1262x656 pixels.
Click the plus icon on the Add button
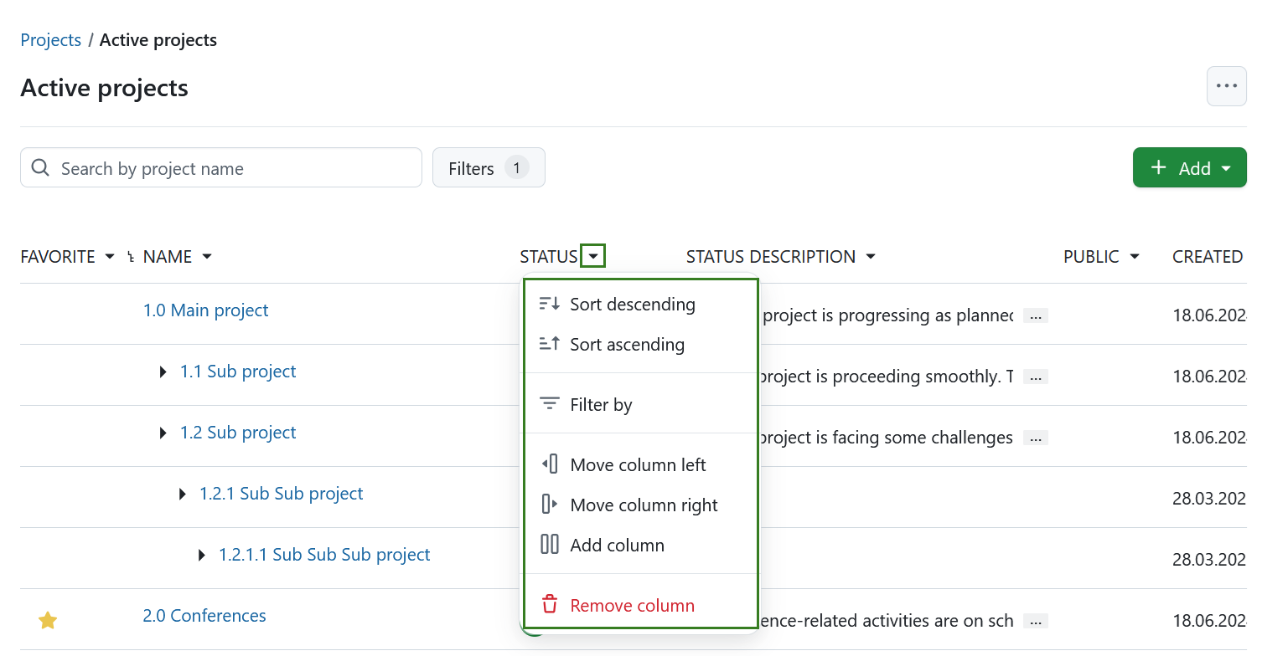point(1157,167)
